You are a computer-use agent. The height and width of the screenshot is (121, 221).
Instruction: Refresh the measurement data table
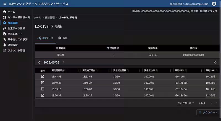coord(216,62)
